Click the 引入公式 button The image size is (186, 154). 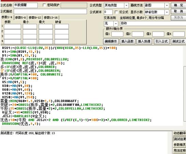point(161,42)
